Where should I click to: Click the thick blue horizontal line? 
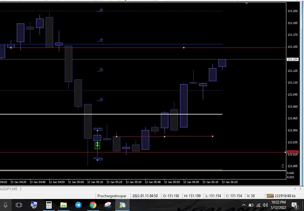(111, 44)
